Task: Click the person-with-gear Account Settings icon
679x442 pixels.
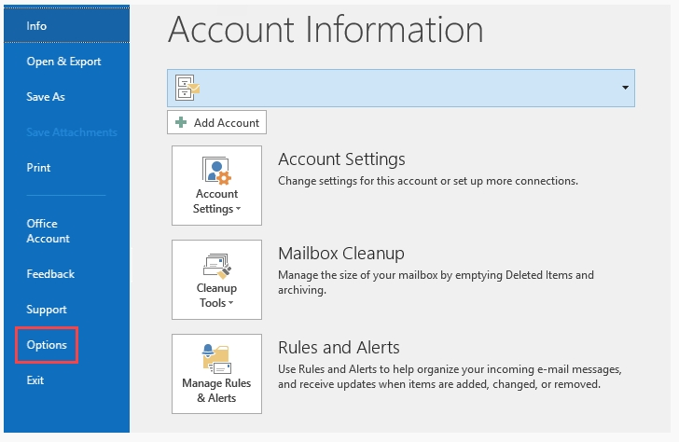Action: click(x=216, y=171)
